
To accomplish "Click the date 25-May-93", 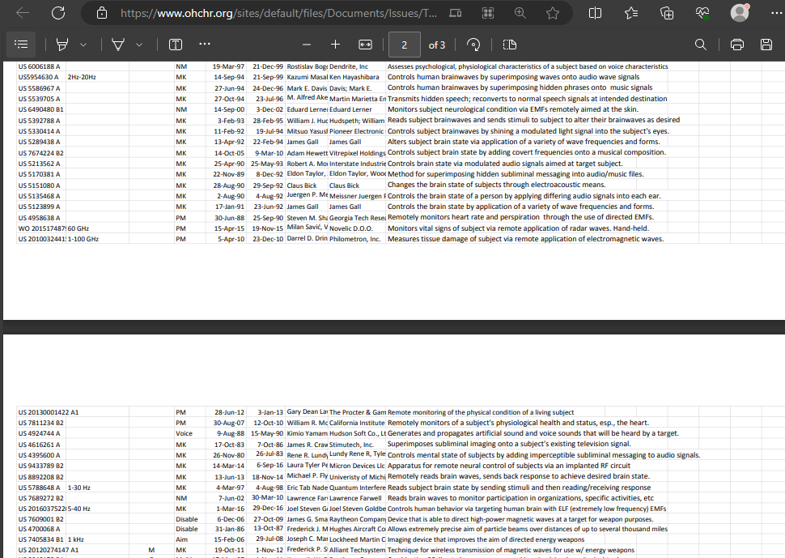I will coord(267,164).
